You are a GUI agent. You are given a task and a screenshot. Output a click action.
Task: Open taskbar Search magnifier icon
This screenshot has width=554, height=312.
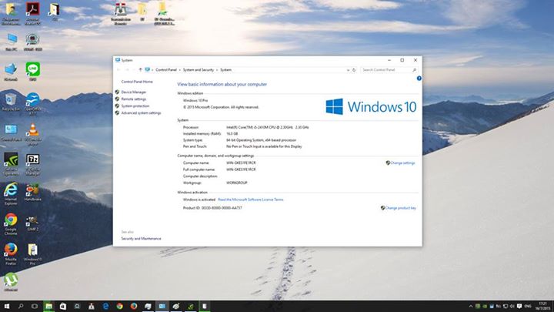(21, 306)
